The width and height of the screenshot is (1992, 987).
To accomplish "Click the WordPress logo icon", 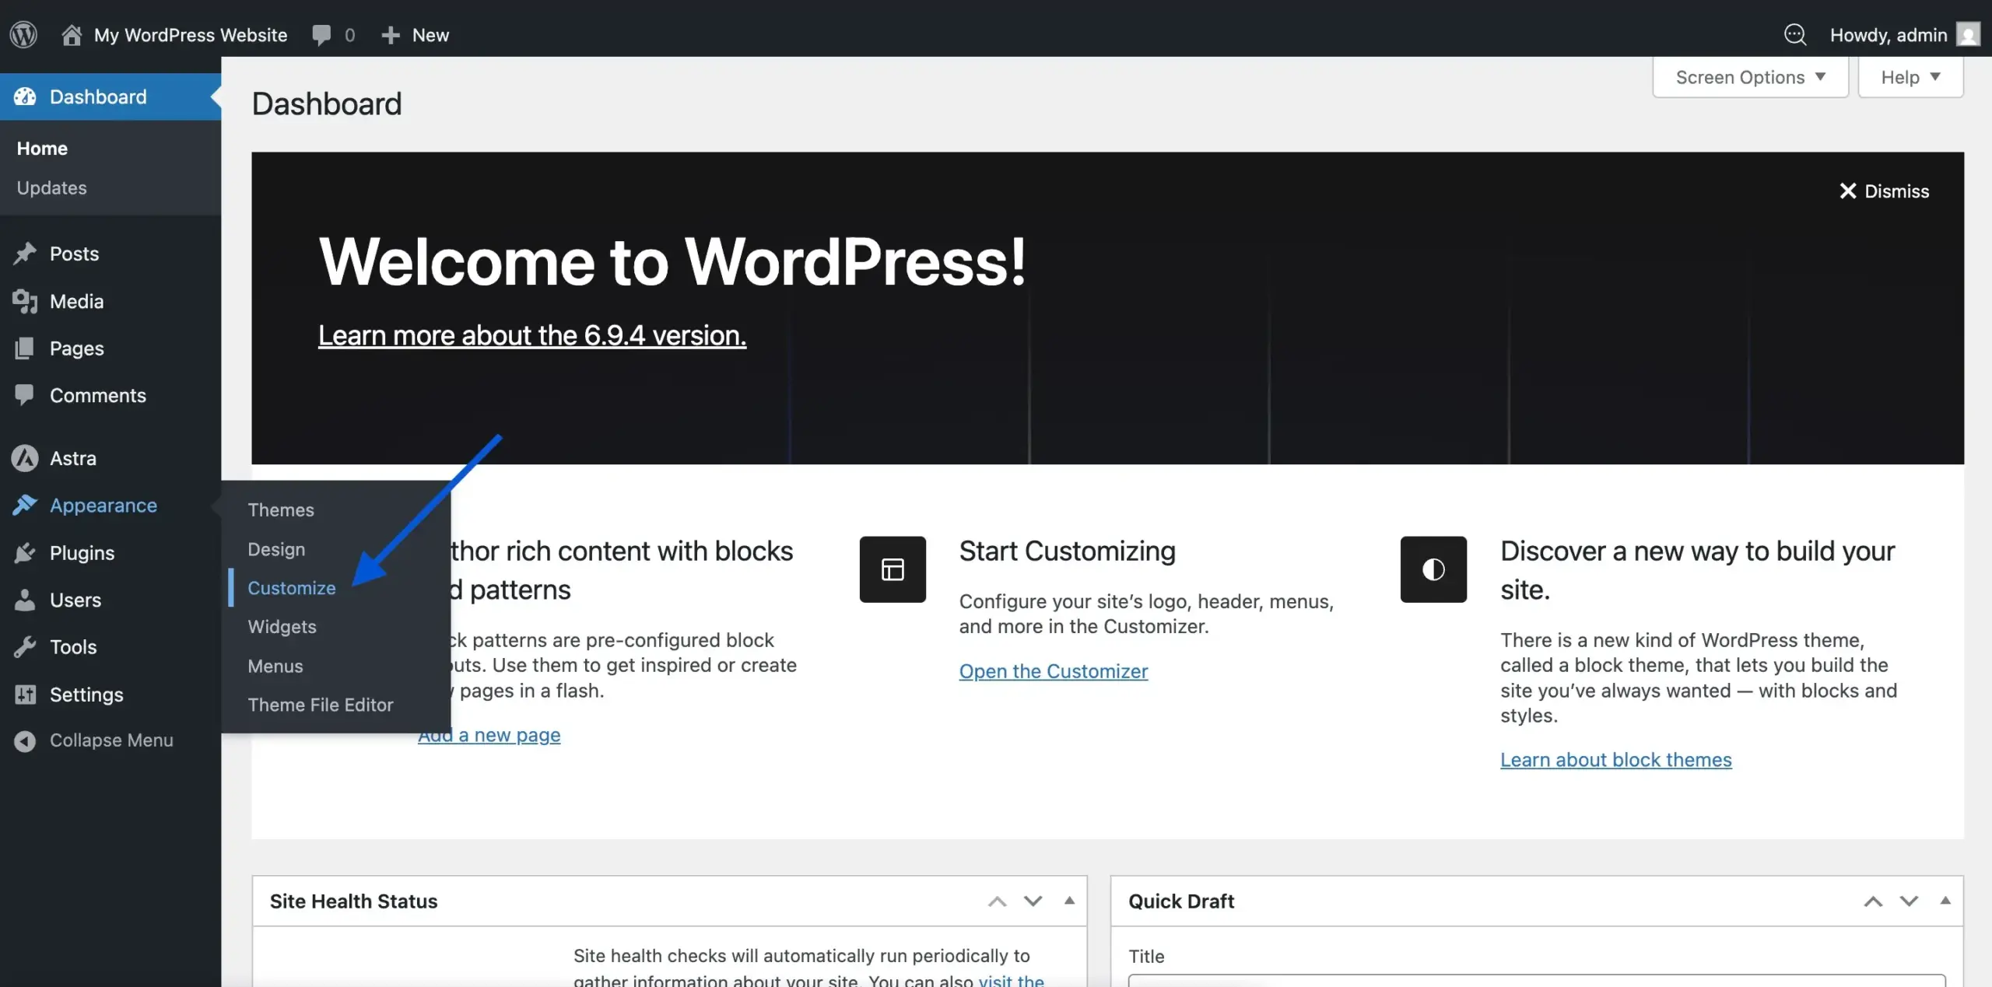I will coord(23,35).
